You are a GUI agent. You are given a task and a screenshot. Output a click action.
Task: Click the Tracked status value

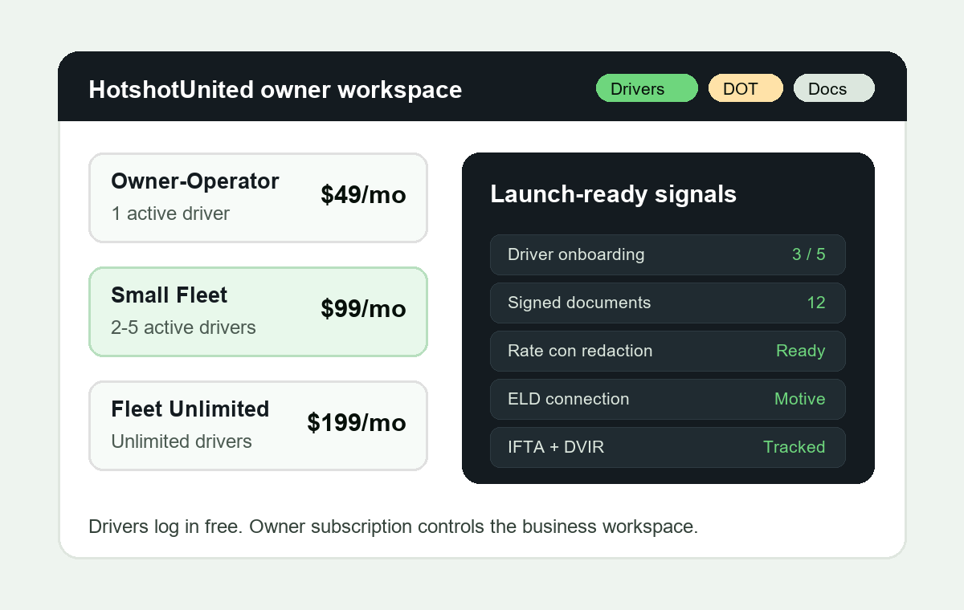point(794,447)
